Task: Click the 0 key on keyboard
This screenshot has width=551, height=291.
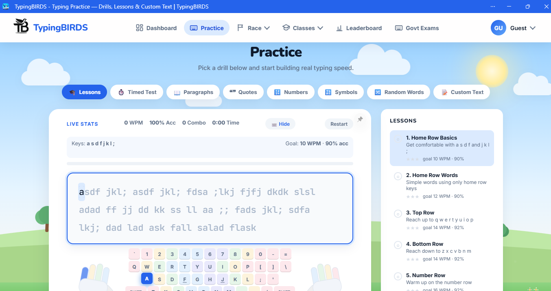Action: pos(260,254)
